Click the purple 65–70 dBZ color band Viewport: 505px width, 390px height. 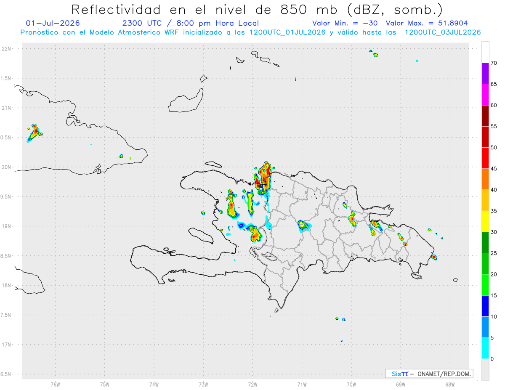click(x=485, y=74)
